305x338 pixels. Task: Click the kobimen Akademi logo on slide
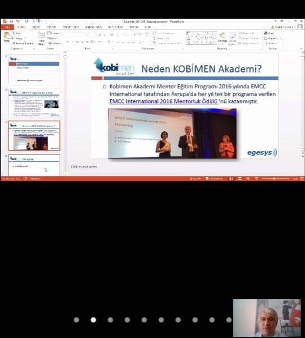tap(114, 66)
